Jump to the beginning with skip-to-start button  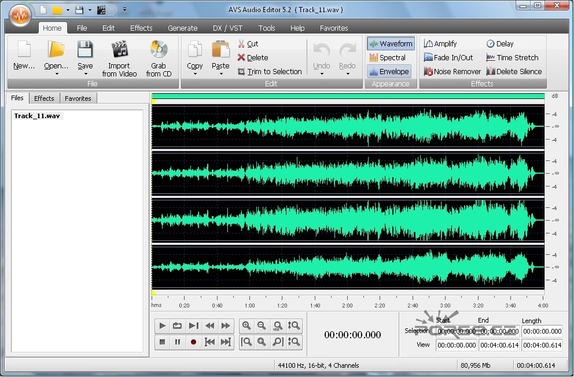click(210, 342)
